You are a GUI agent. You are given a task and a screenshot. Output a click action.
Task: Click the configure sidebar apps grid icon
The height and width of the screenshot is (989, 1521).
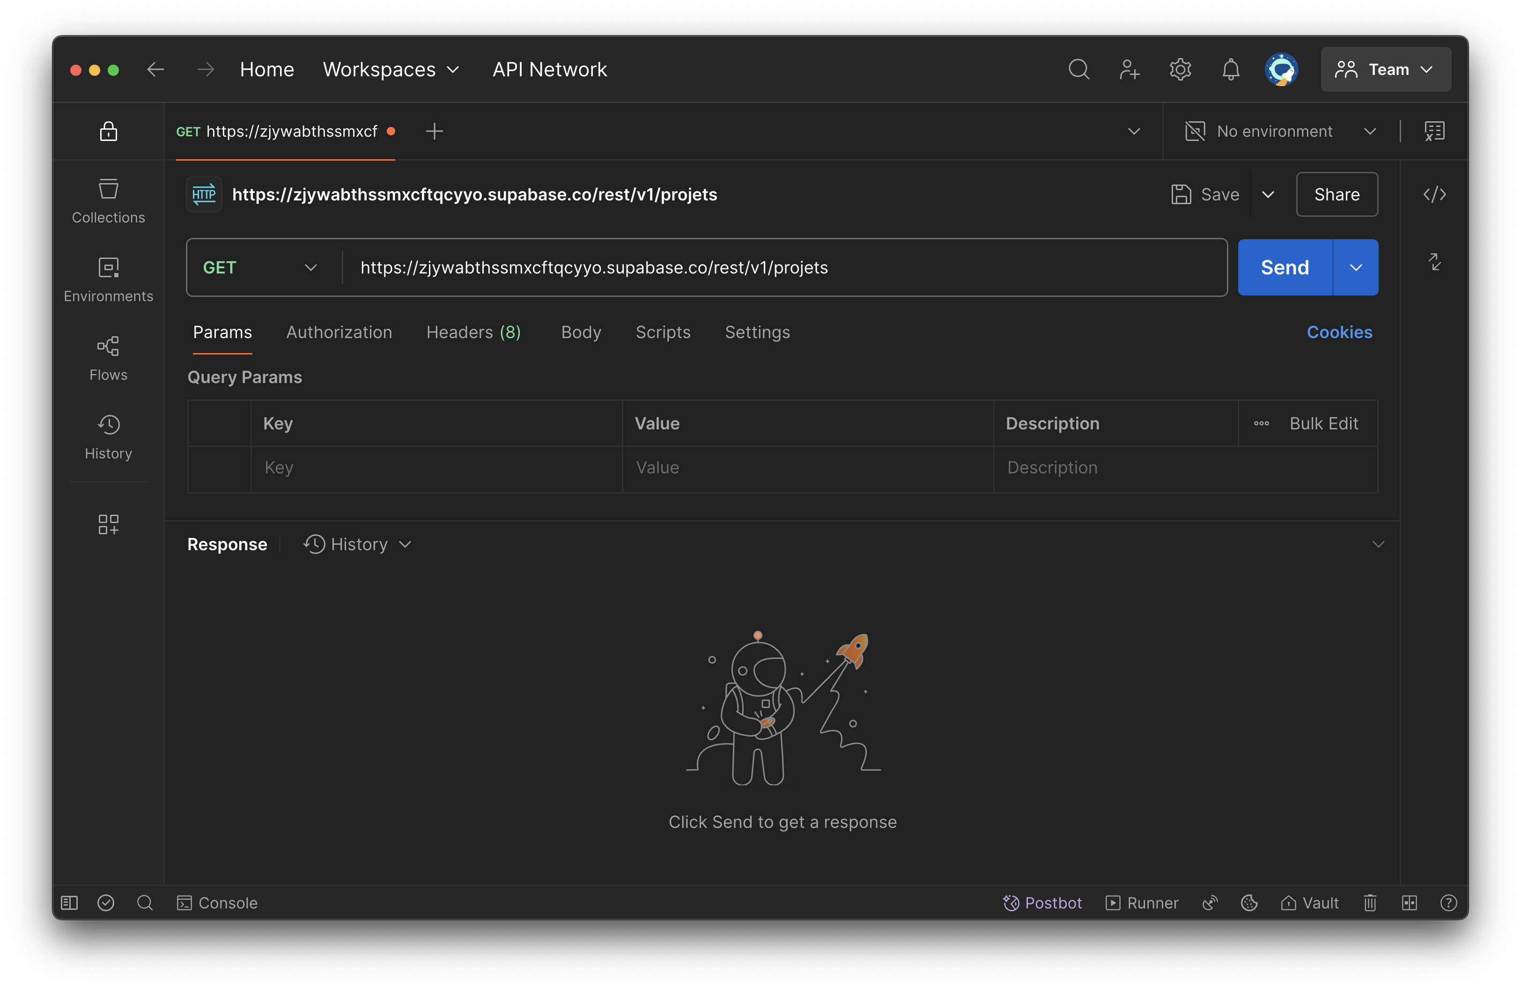point(108,524)
